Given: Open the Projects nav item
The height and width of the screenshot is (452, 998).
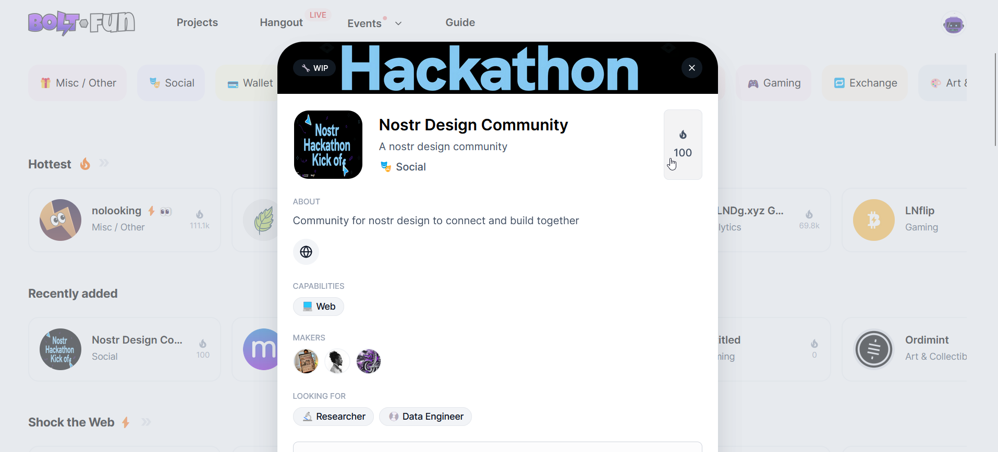Looking at the screenshot, I should click(197, 22).
